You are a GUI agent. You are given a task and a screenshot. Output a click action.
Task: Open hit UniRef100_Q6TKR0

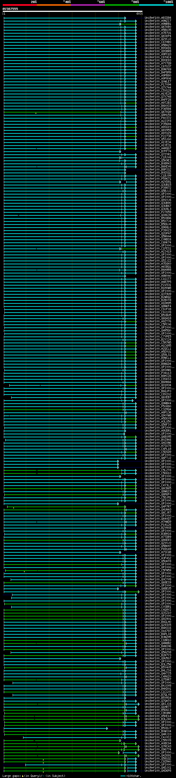(158, 27)
